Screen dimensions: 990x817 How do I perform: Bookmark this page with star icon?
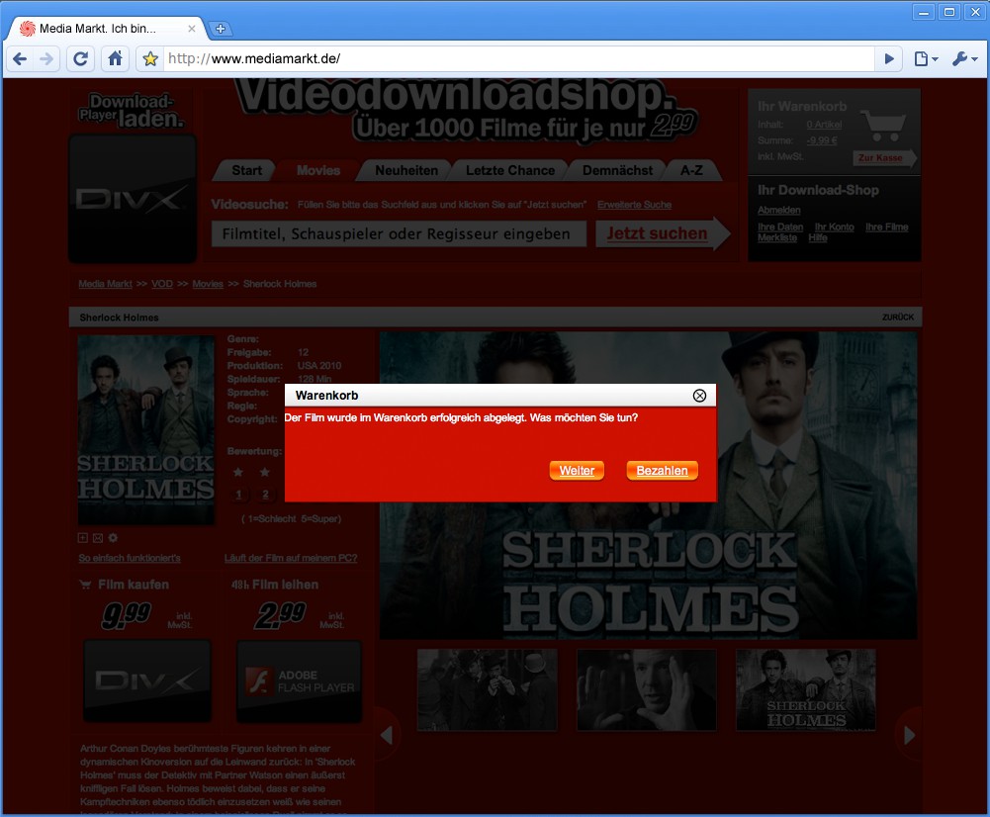click(x=150, y=59)
